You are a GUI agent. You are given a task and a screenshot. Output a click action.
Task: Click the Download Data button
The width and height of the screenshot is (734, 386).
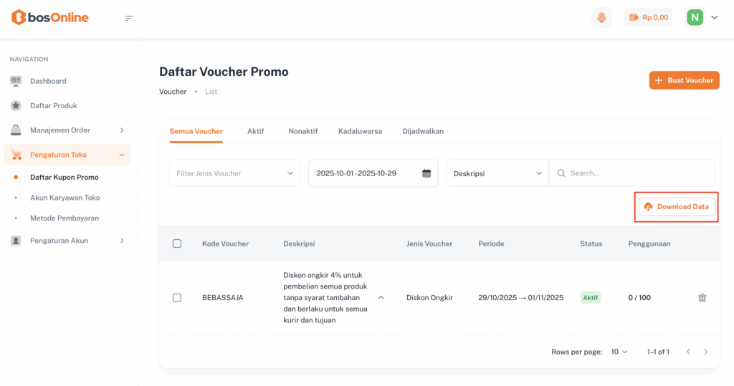[677, 206]
